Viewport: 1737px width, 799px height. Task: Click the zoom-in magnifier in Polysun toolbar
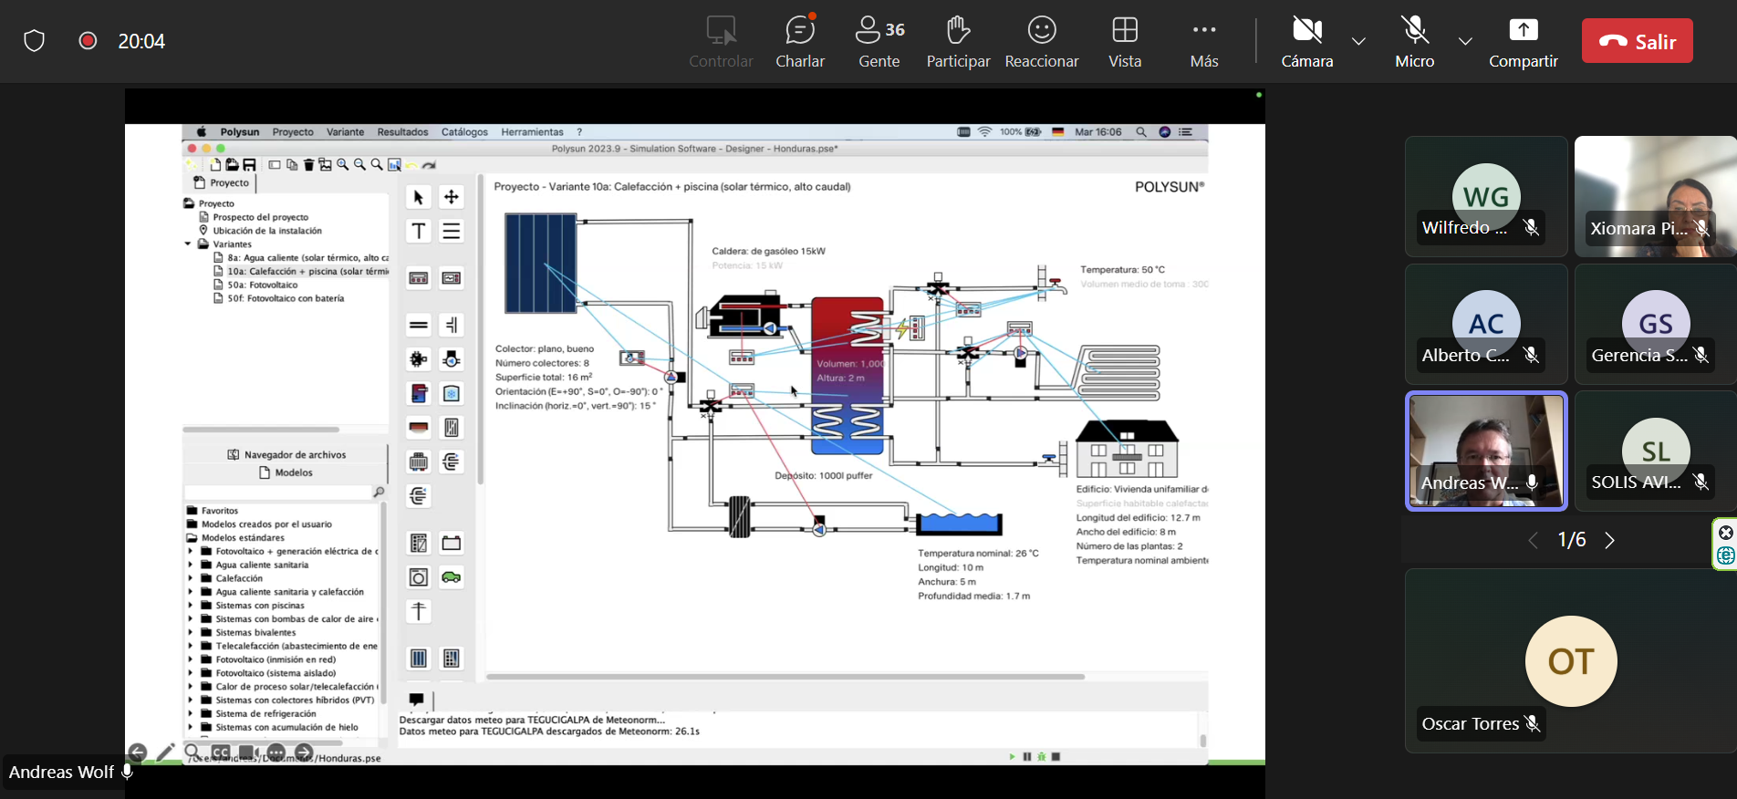click(x=342, y=165)
